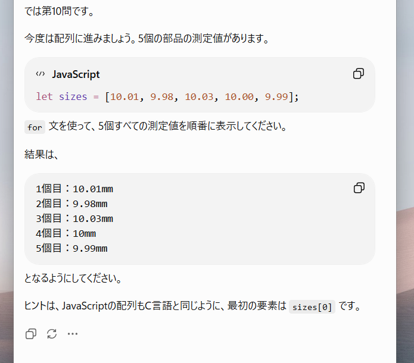
Task: Click the 9.99 value in the array
Action: point(276,96)
